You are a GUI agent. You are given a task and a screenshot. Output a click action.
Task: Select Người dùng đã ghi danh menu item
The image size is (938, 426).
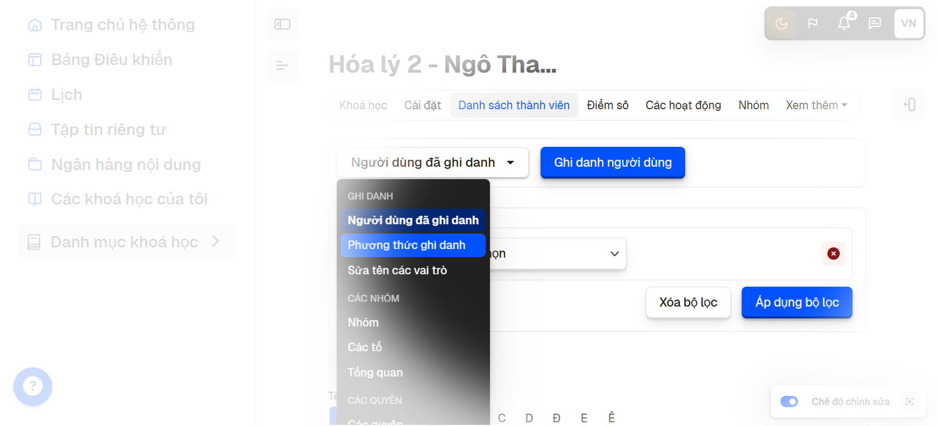point(413,220)
